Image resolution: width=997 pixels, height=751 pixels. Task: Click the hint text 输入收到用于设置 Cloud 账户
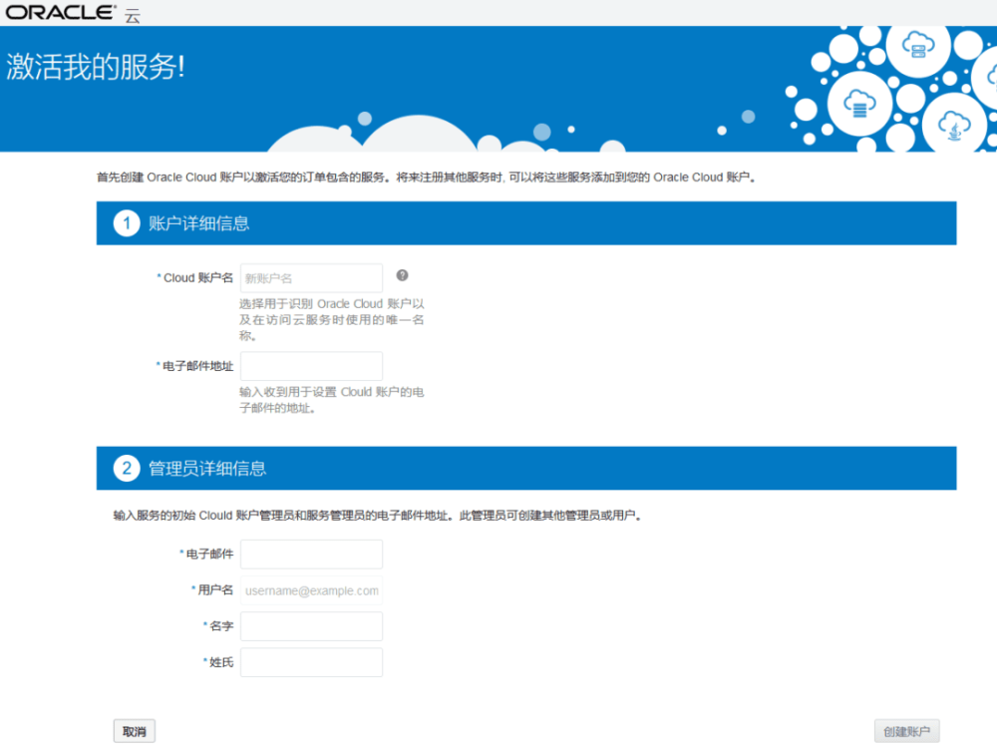coord(331,400)
